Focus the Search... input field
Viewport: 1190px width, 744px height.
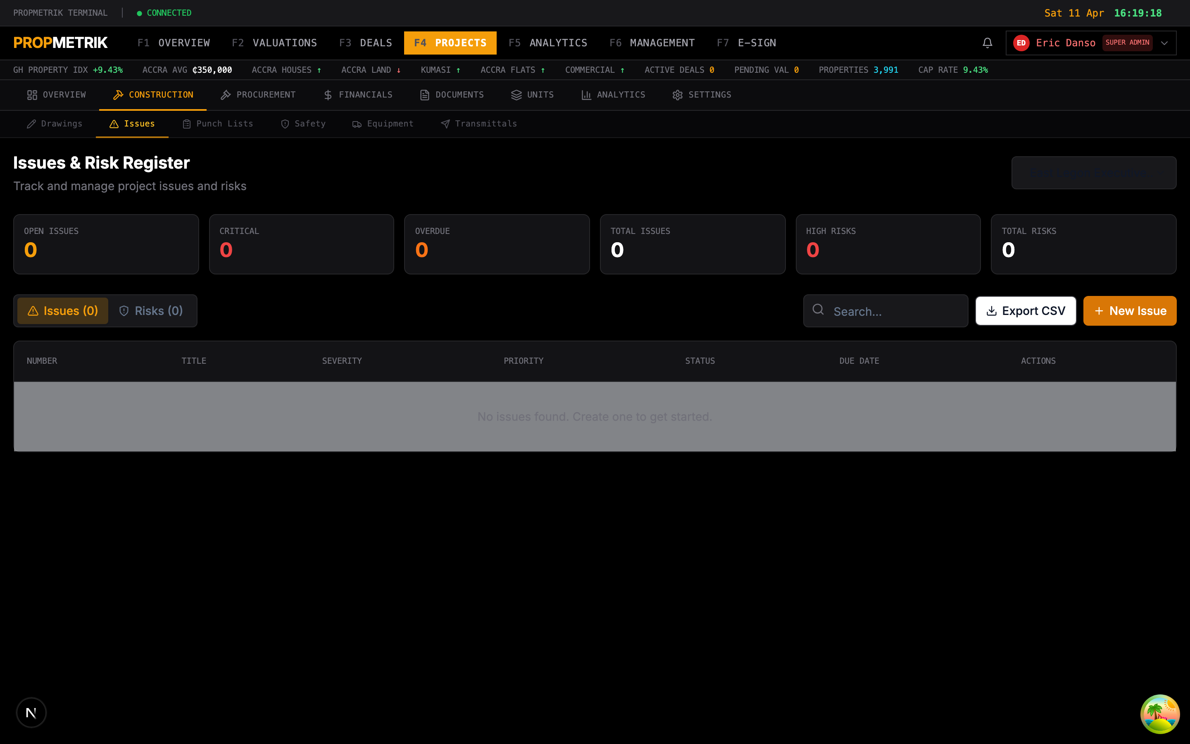click(x=885, y=310)
